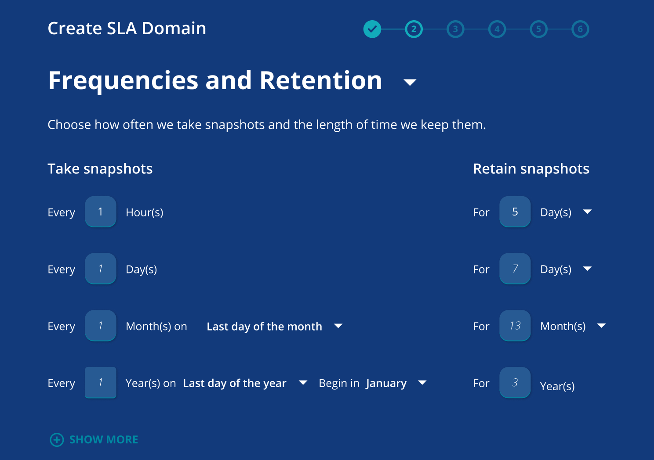Click the current step 2 indicator

click(x=414, y=29)
